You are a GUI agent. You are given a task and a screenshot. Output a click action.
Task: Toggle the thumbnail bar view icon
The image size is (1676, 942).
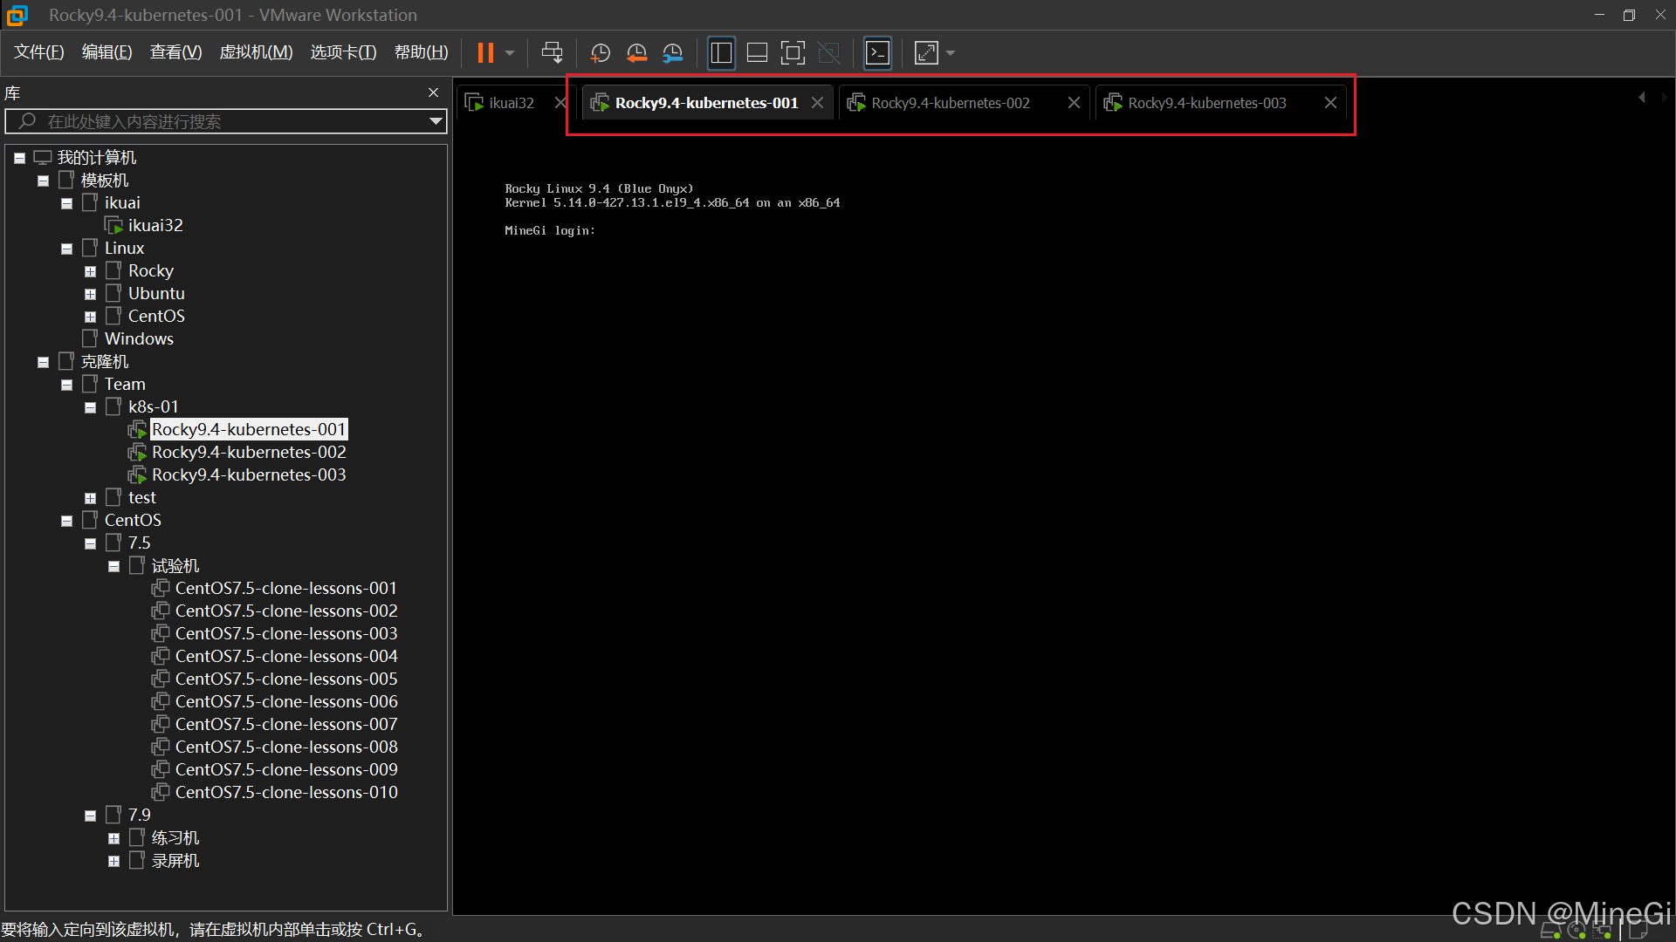757,53
